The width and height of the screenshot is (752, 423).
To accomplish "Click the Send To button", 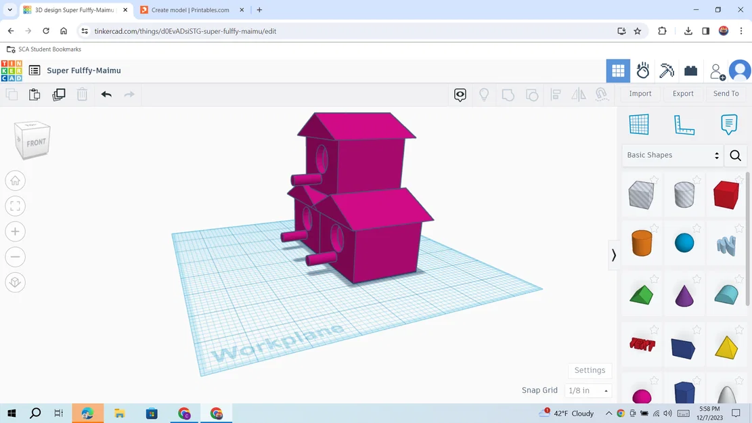I will (726, 93).
